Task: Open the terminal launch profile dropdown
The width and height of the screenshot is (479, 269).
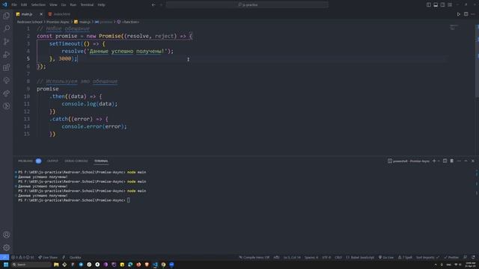Action: pyautogui.click(x=439, y=161)
